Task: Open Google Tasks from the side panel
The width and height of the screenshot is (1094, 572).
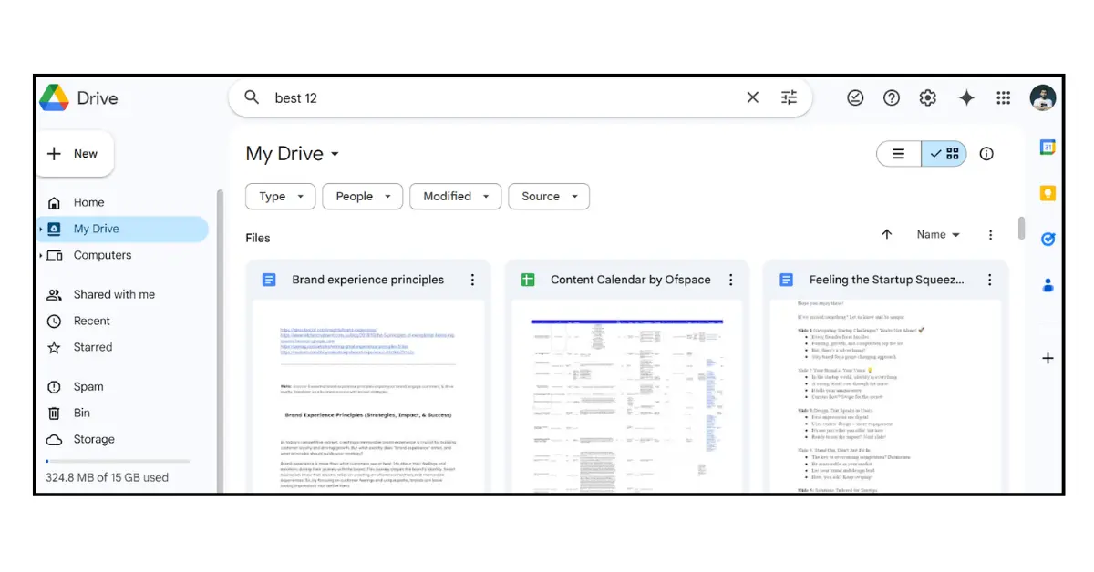Action: [x=1047, y=239]
